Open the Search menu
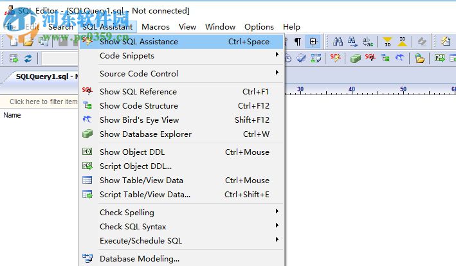The height and width of the screenshot is (266, 456). click(x=61, y=27)
